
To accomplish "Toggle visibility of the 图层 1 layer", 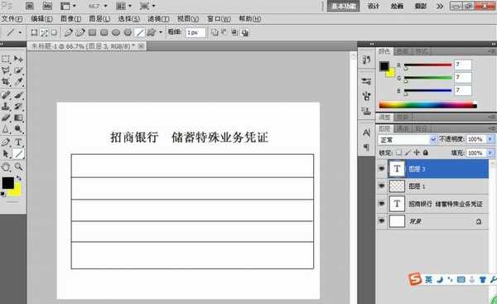I will click(x=382, y=186).
